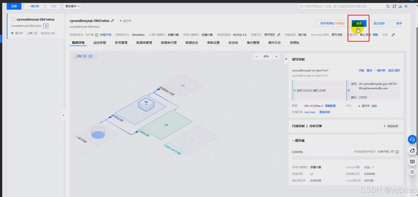Open the 数据安全 tab
The height and width of the screenshot is (197, 418).
[x=192, y=43]
